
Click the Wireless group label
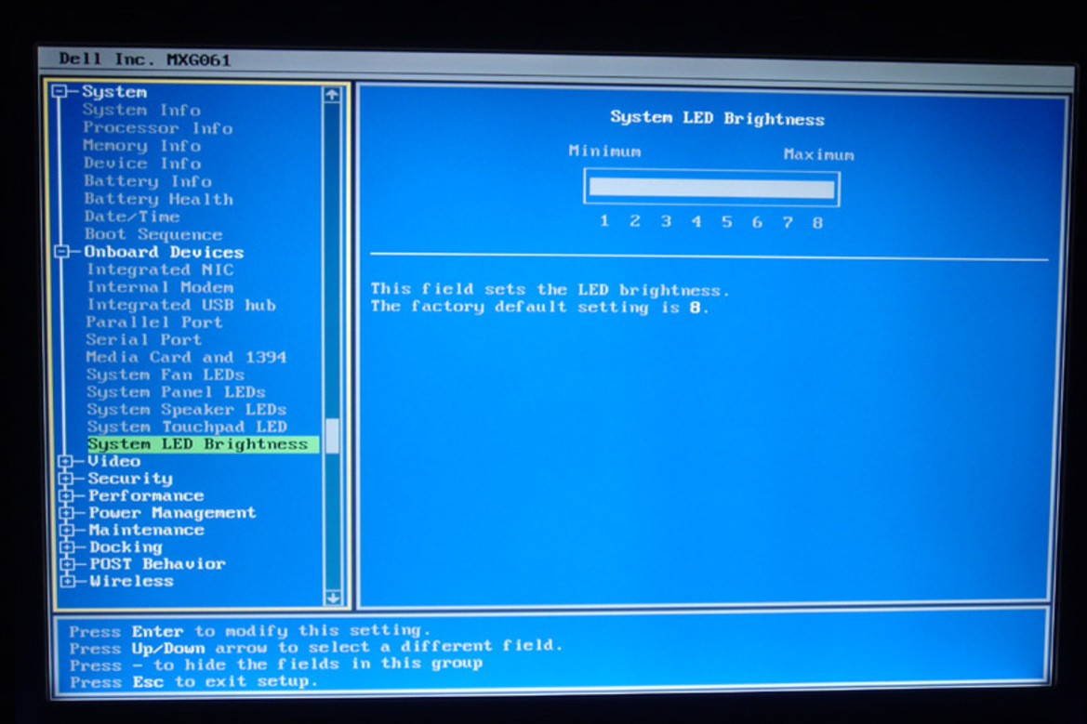click(x=132, y=581)
